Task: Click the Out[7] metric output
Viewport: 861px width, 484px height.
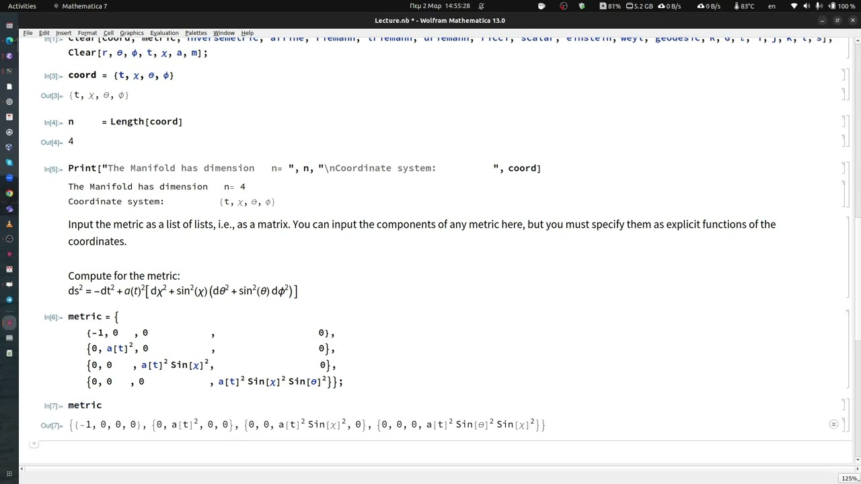Action: (x=307, y=425)
